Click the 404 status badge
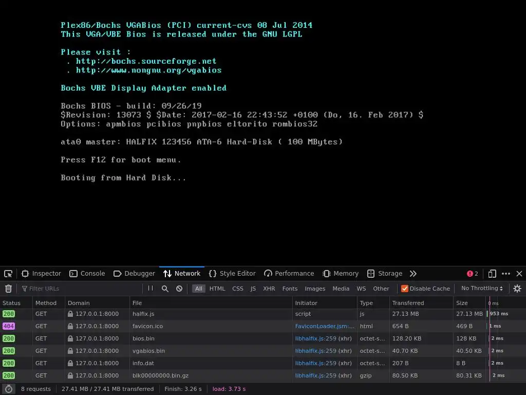The image size is (526, 395). point(9,326)
